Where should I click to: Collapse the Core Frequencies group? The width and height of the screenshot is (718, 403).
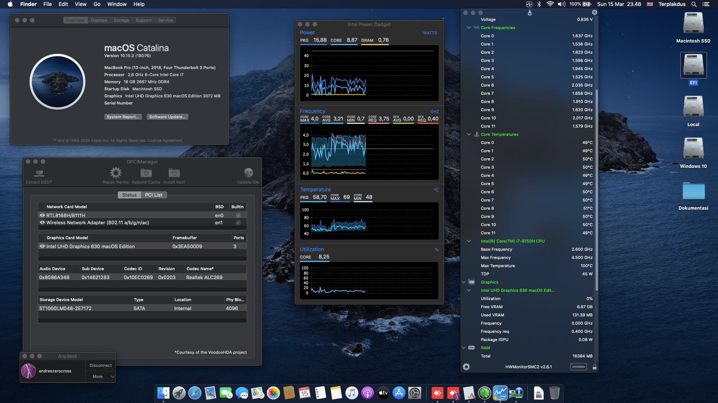pyautogui.click(x=469, y=28)
